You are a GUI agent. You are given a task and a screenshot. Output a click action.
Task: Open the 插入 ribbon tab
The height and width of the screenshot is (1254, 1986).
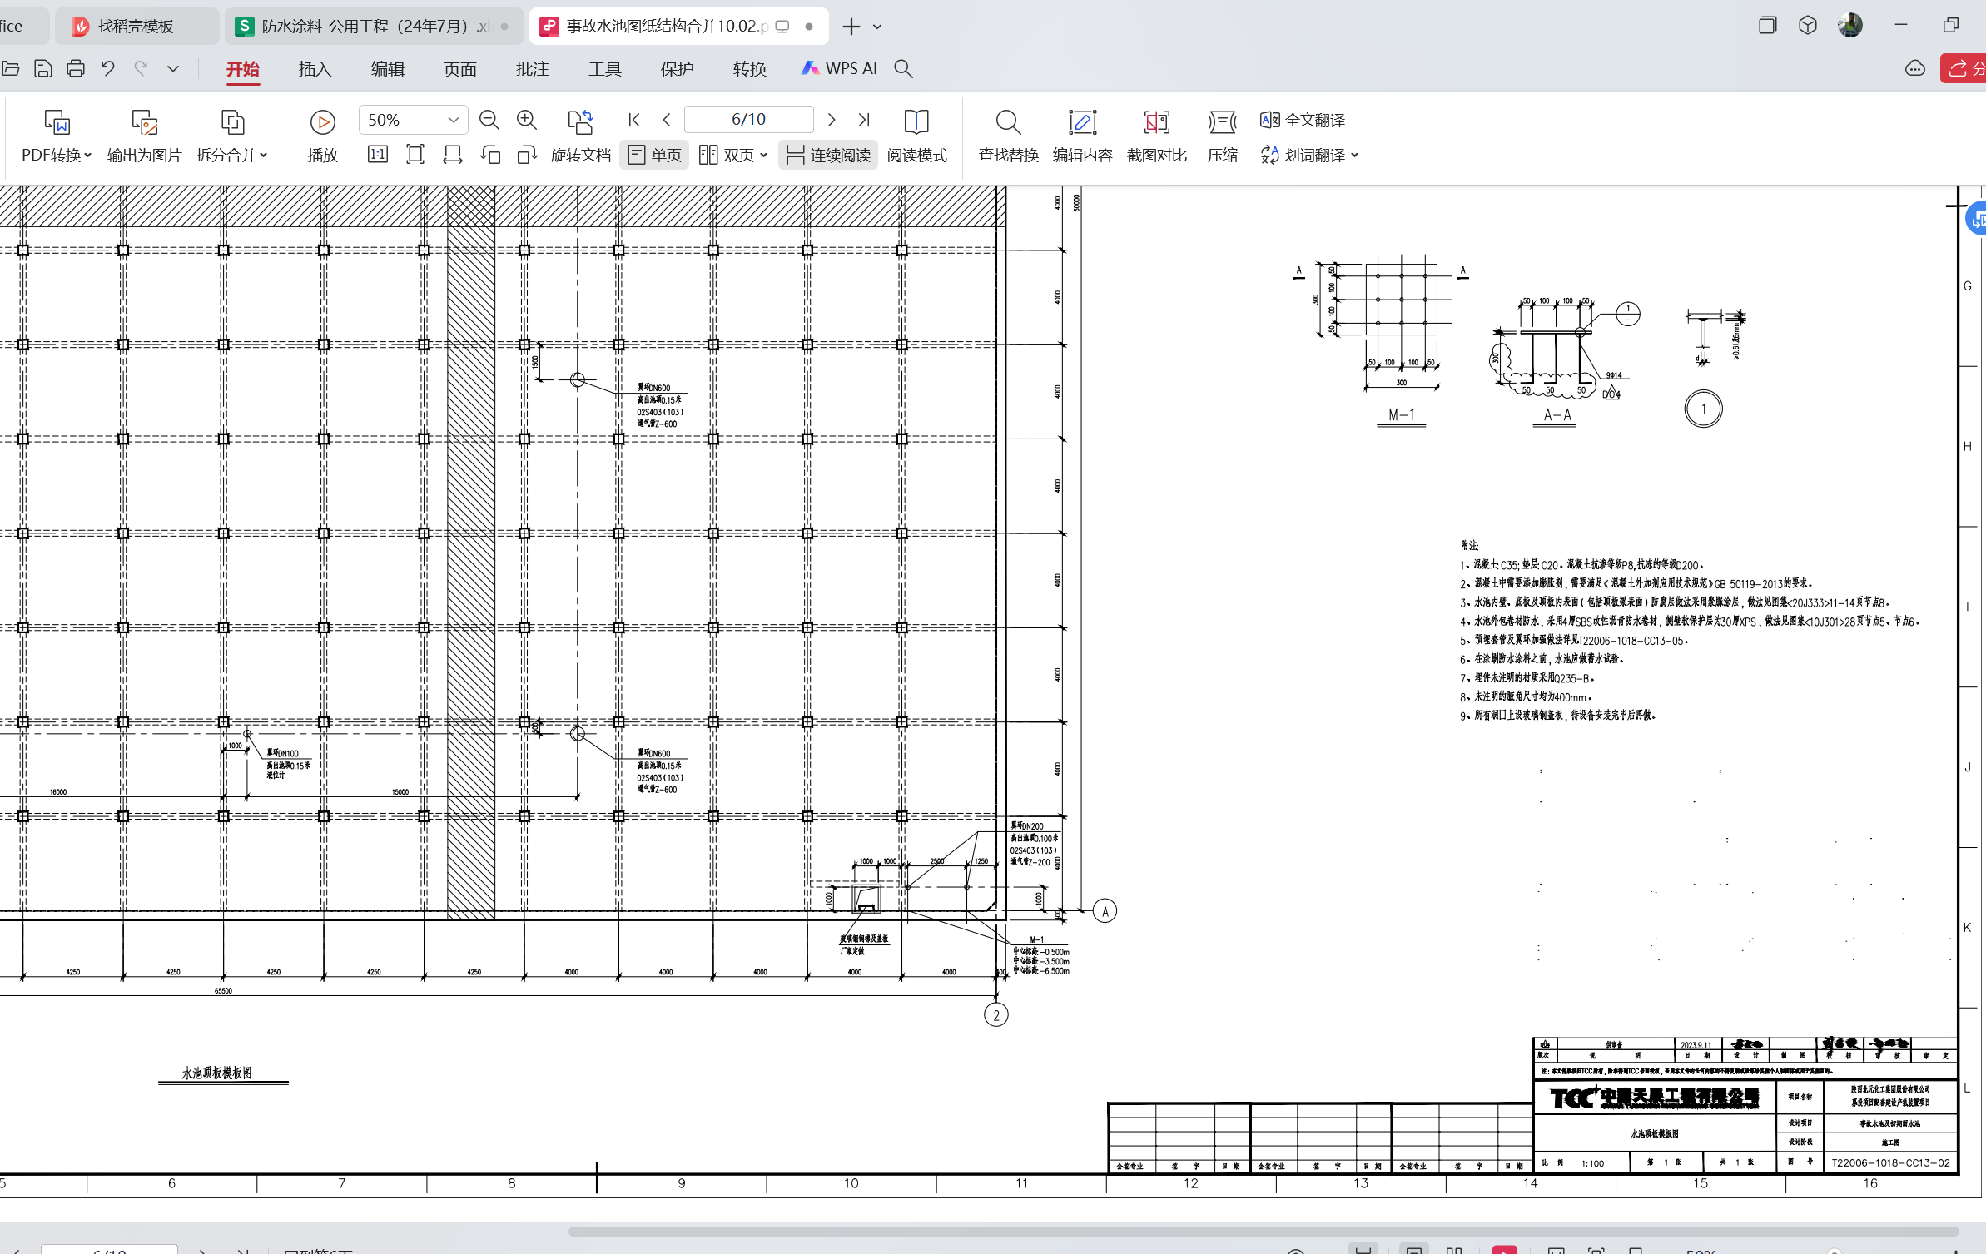tap(315, 69)
